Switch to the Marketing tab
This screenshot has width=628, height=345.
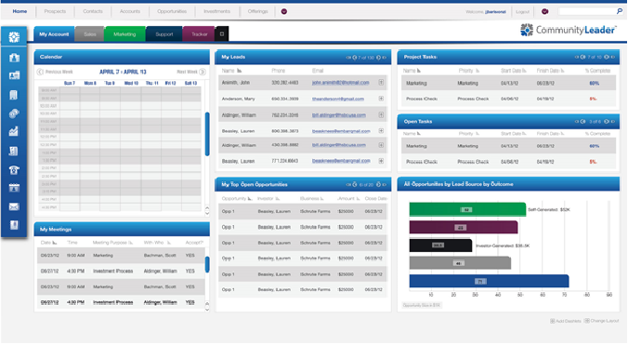coord(124,34)
